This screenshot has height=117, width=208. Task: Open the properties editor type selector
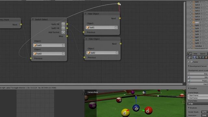[x=189, y=57]
